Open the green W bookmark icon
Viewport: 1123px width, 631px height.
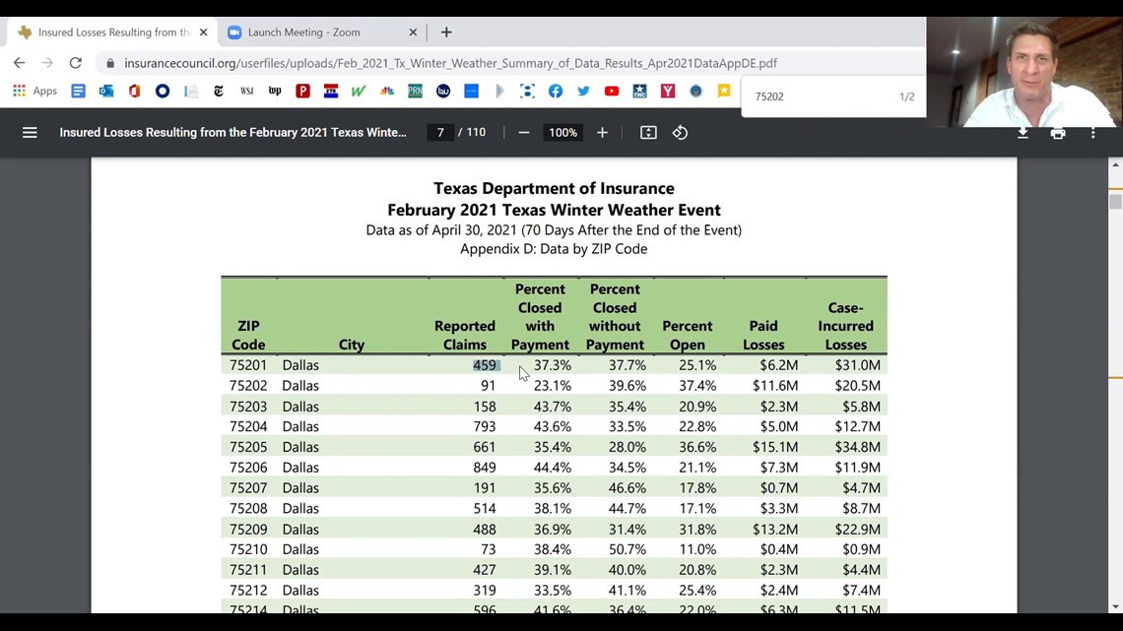click(359, 91)
